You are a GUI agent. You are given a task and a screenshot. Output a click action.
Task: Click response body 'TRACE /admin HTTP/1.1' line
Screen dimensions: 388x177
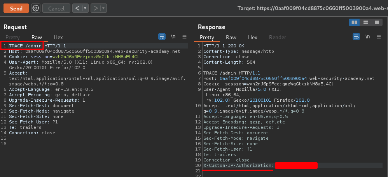[232, 73]
